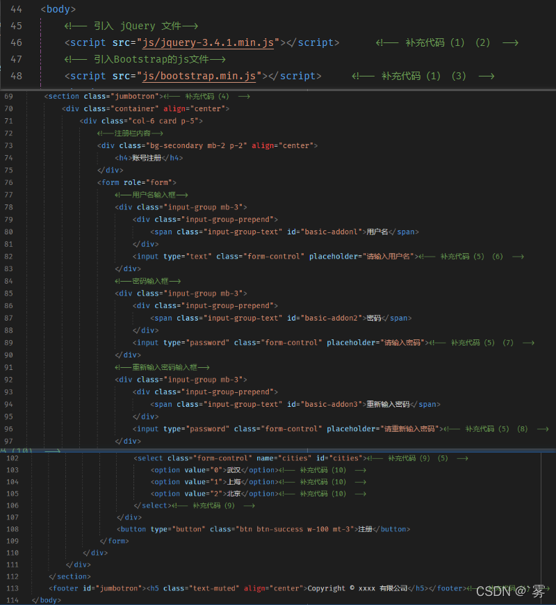The width and height of the screenshot is (556, 605).
Task: Select the "补充代码 (1) (3)" comment on line 48
Action: tap(423, 76)
